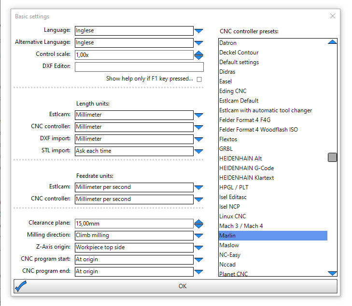Choose the Linux CNC preset
Viewport: 352px width, 306px height.
pos(232,216)
